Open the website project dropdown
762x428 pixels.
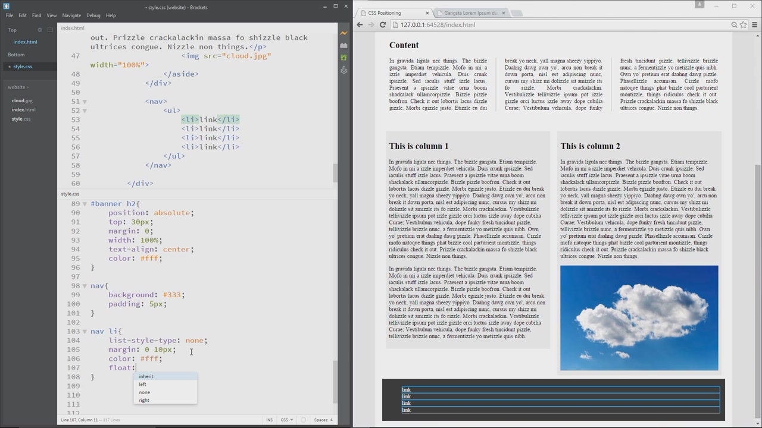18,87
